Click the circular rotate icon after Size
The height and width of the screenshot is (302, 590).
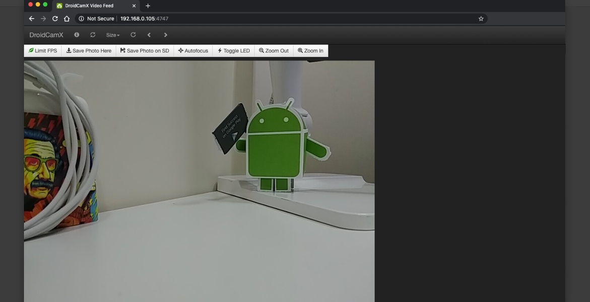click(x=133, y=35)
